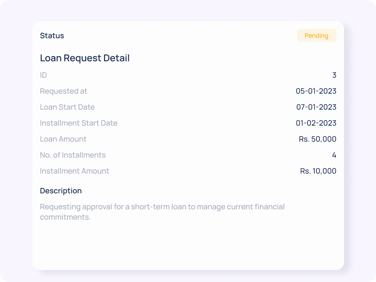Select the Loan Request Detail heading
The width and height of the screenshot is (376, 282).
coord(85,58)
